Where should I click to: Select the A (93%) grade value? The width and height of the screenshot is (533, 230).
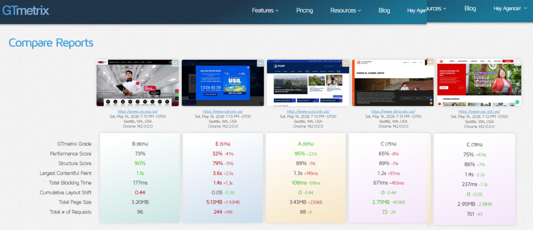[x=306, y=144]
